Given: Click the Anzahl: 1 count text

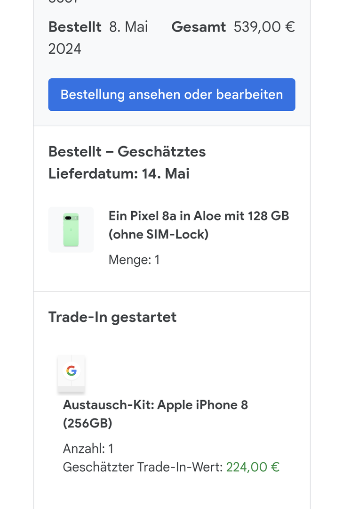Looking at the screenshot, I should 88,448.
